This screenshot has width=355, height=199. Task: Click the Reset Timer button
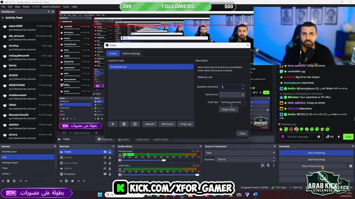tap(229, 109)
